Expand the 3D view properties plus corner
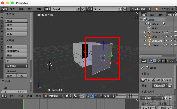177x109 pixels. pos(137,18)
